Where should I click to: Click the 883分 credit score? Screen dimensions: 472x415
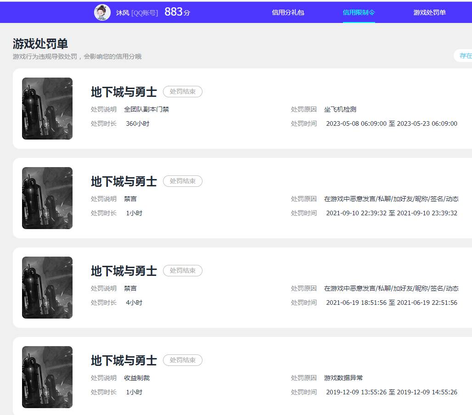click(177, 12)
